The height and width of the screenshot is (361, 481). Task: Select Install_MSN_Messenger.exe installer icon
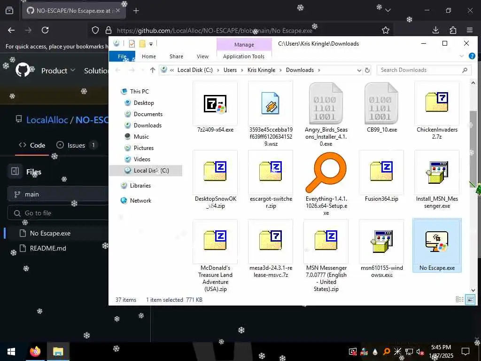pos(436,172)
